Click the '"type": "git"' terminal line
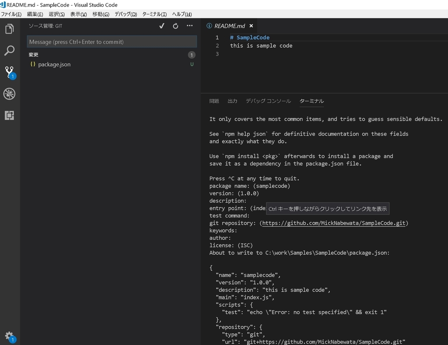 coord(243,335)
